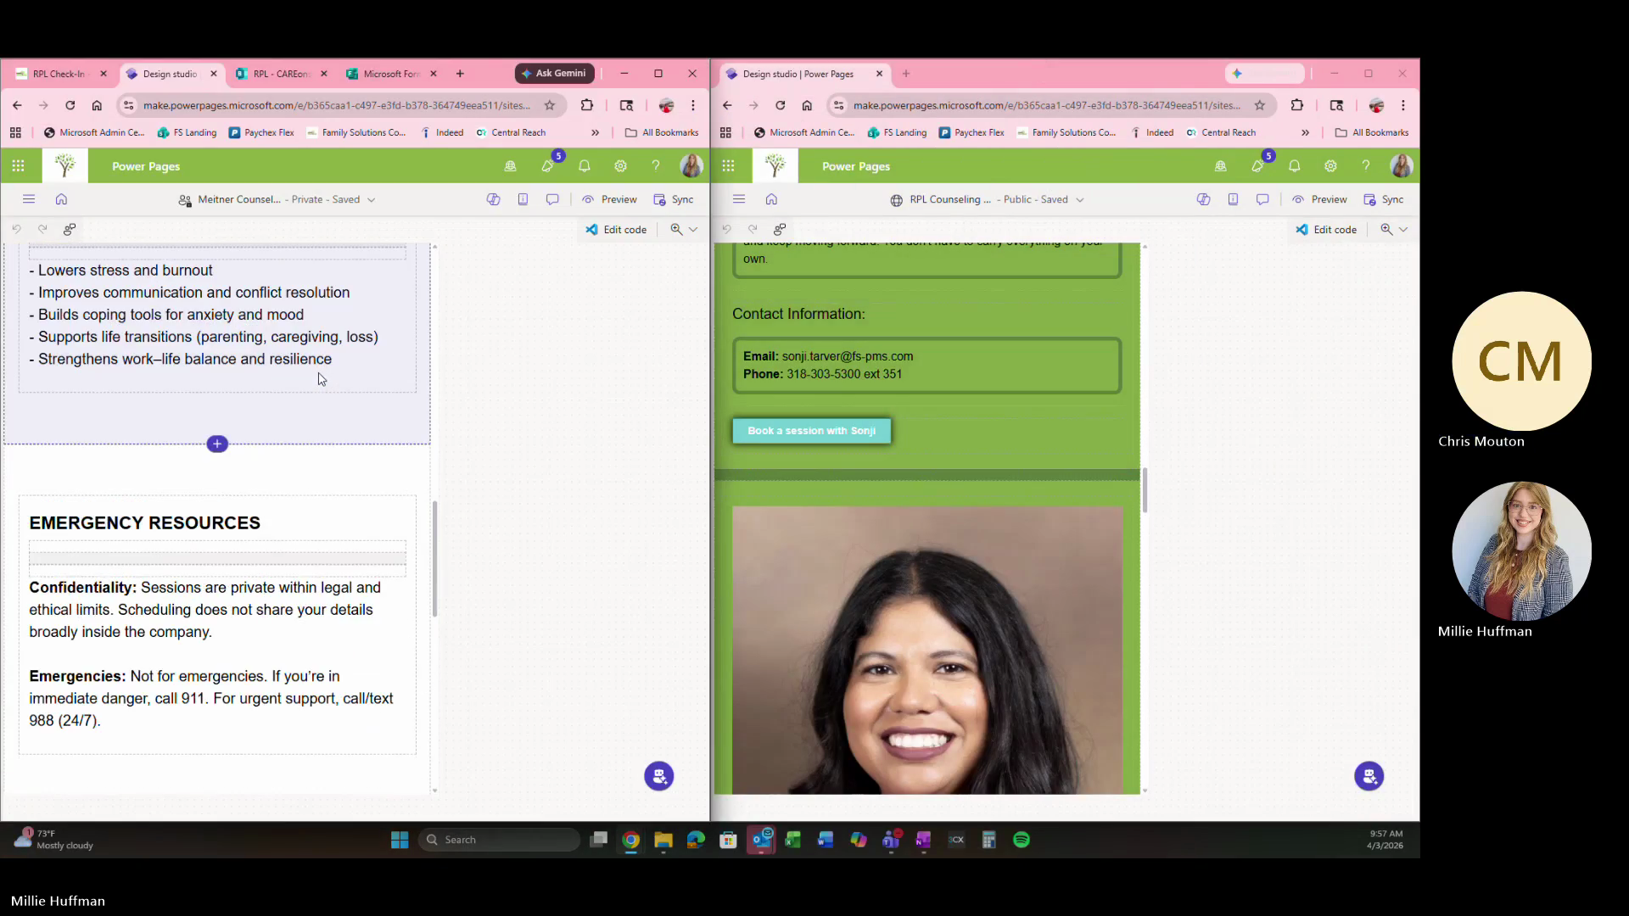1629x916 pixels.
Task: Open comments icon in left design studio toolbar
Action: click(x=552, y=199)
